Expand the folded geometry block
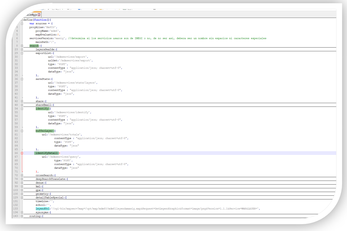Viewport: 347px width, 231px height. tap(22, 194)
